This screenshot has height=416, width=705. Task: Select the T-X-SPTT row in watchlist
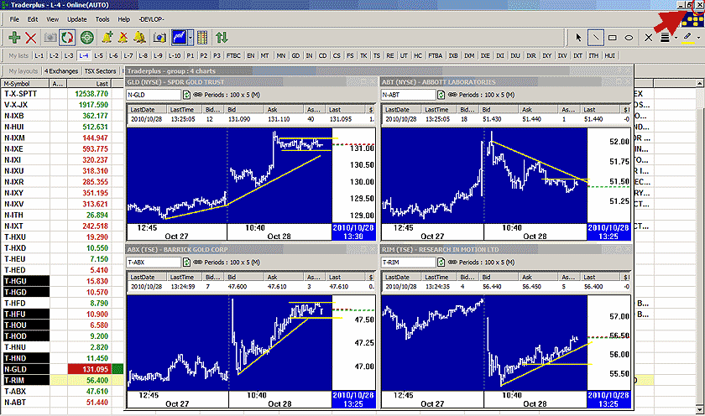pyautogui.click(x=62, y=93)
